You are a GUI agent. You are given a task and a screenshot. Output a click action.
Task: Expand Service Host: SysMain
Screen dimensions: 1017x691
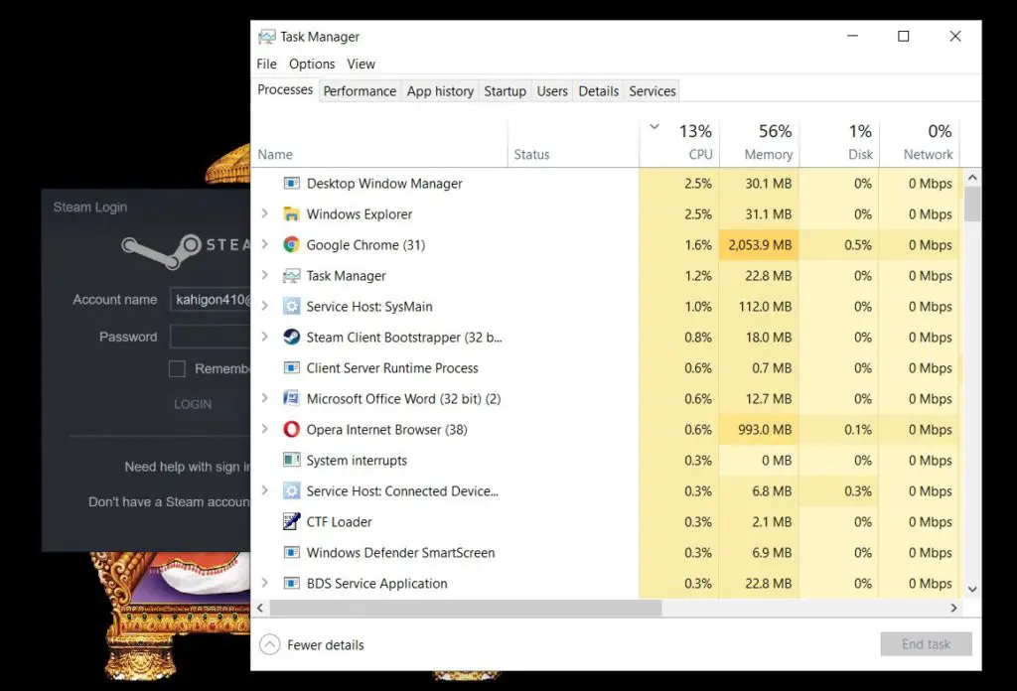tap(264, 306)
